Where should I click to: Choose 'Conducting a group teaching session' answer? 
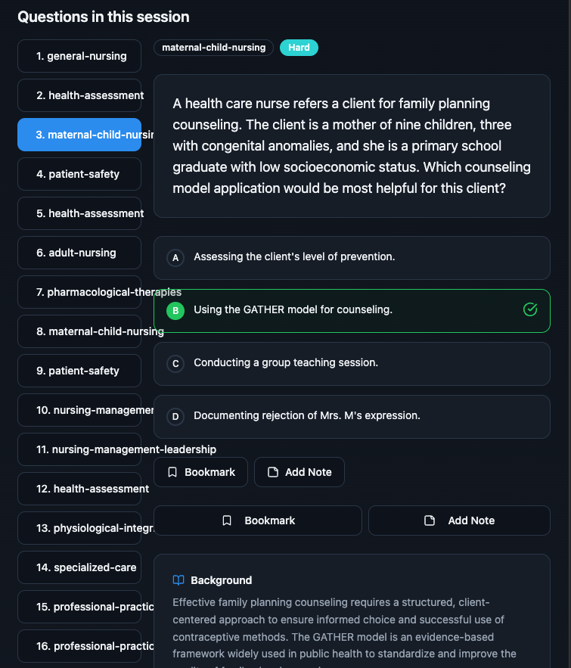[x=286, y=363]
